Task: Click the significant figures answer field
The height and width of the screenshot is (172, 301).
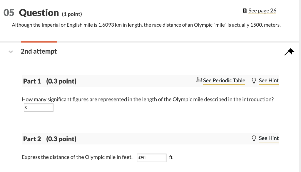Action: (39, 108)
